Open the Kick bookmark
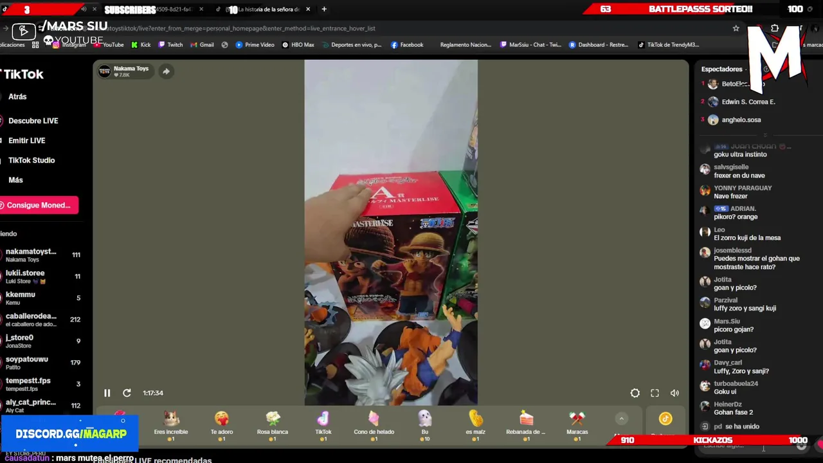Image resolution: width=823 pixels, height=463 pixels. [141, 45]
